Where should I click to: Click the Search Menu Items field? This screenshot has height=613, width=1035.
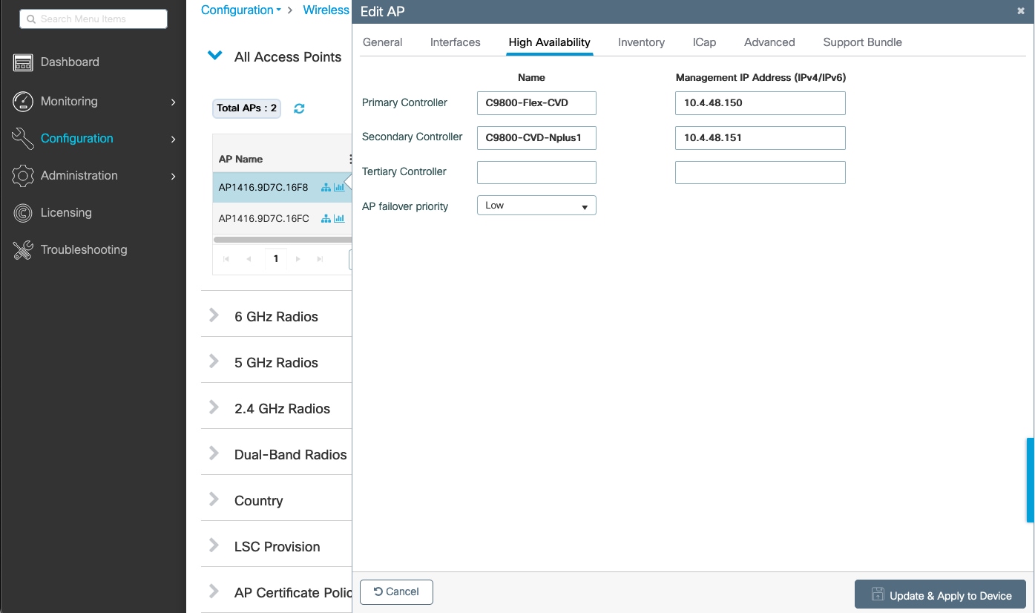tap(93, 19)
